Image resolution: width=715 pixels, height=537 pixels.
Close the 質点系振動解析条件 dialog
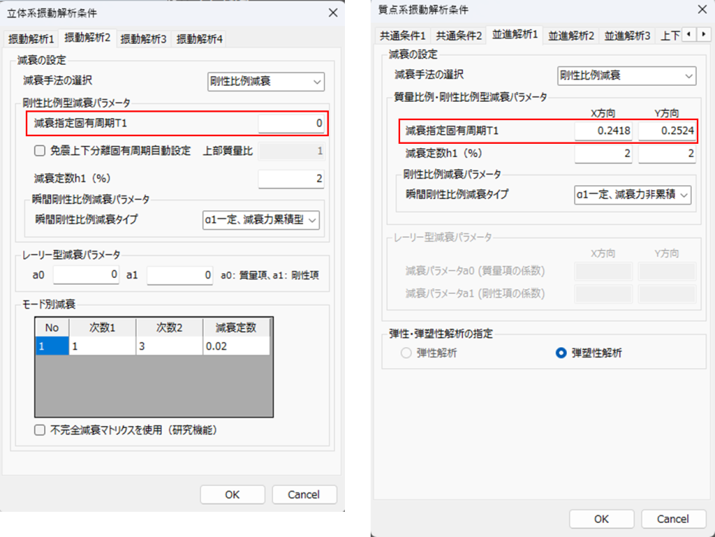(702, 9)
